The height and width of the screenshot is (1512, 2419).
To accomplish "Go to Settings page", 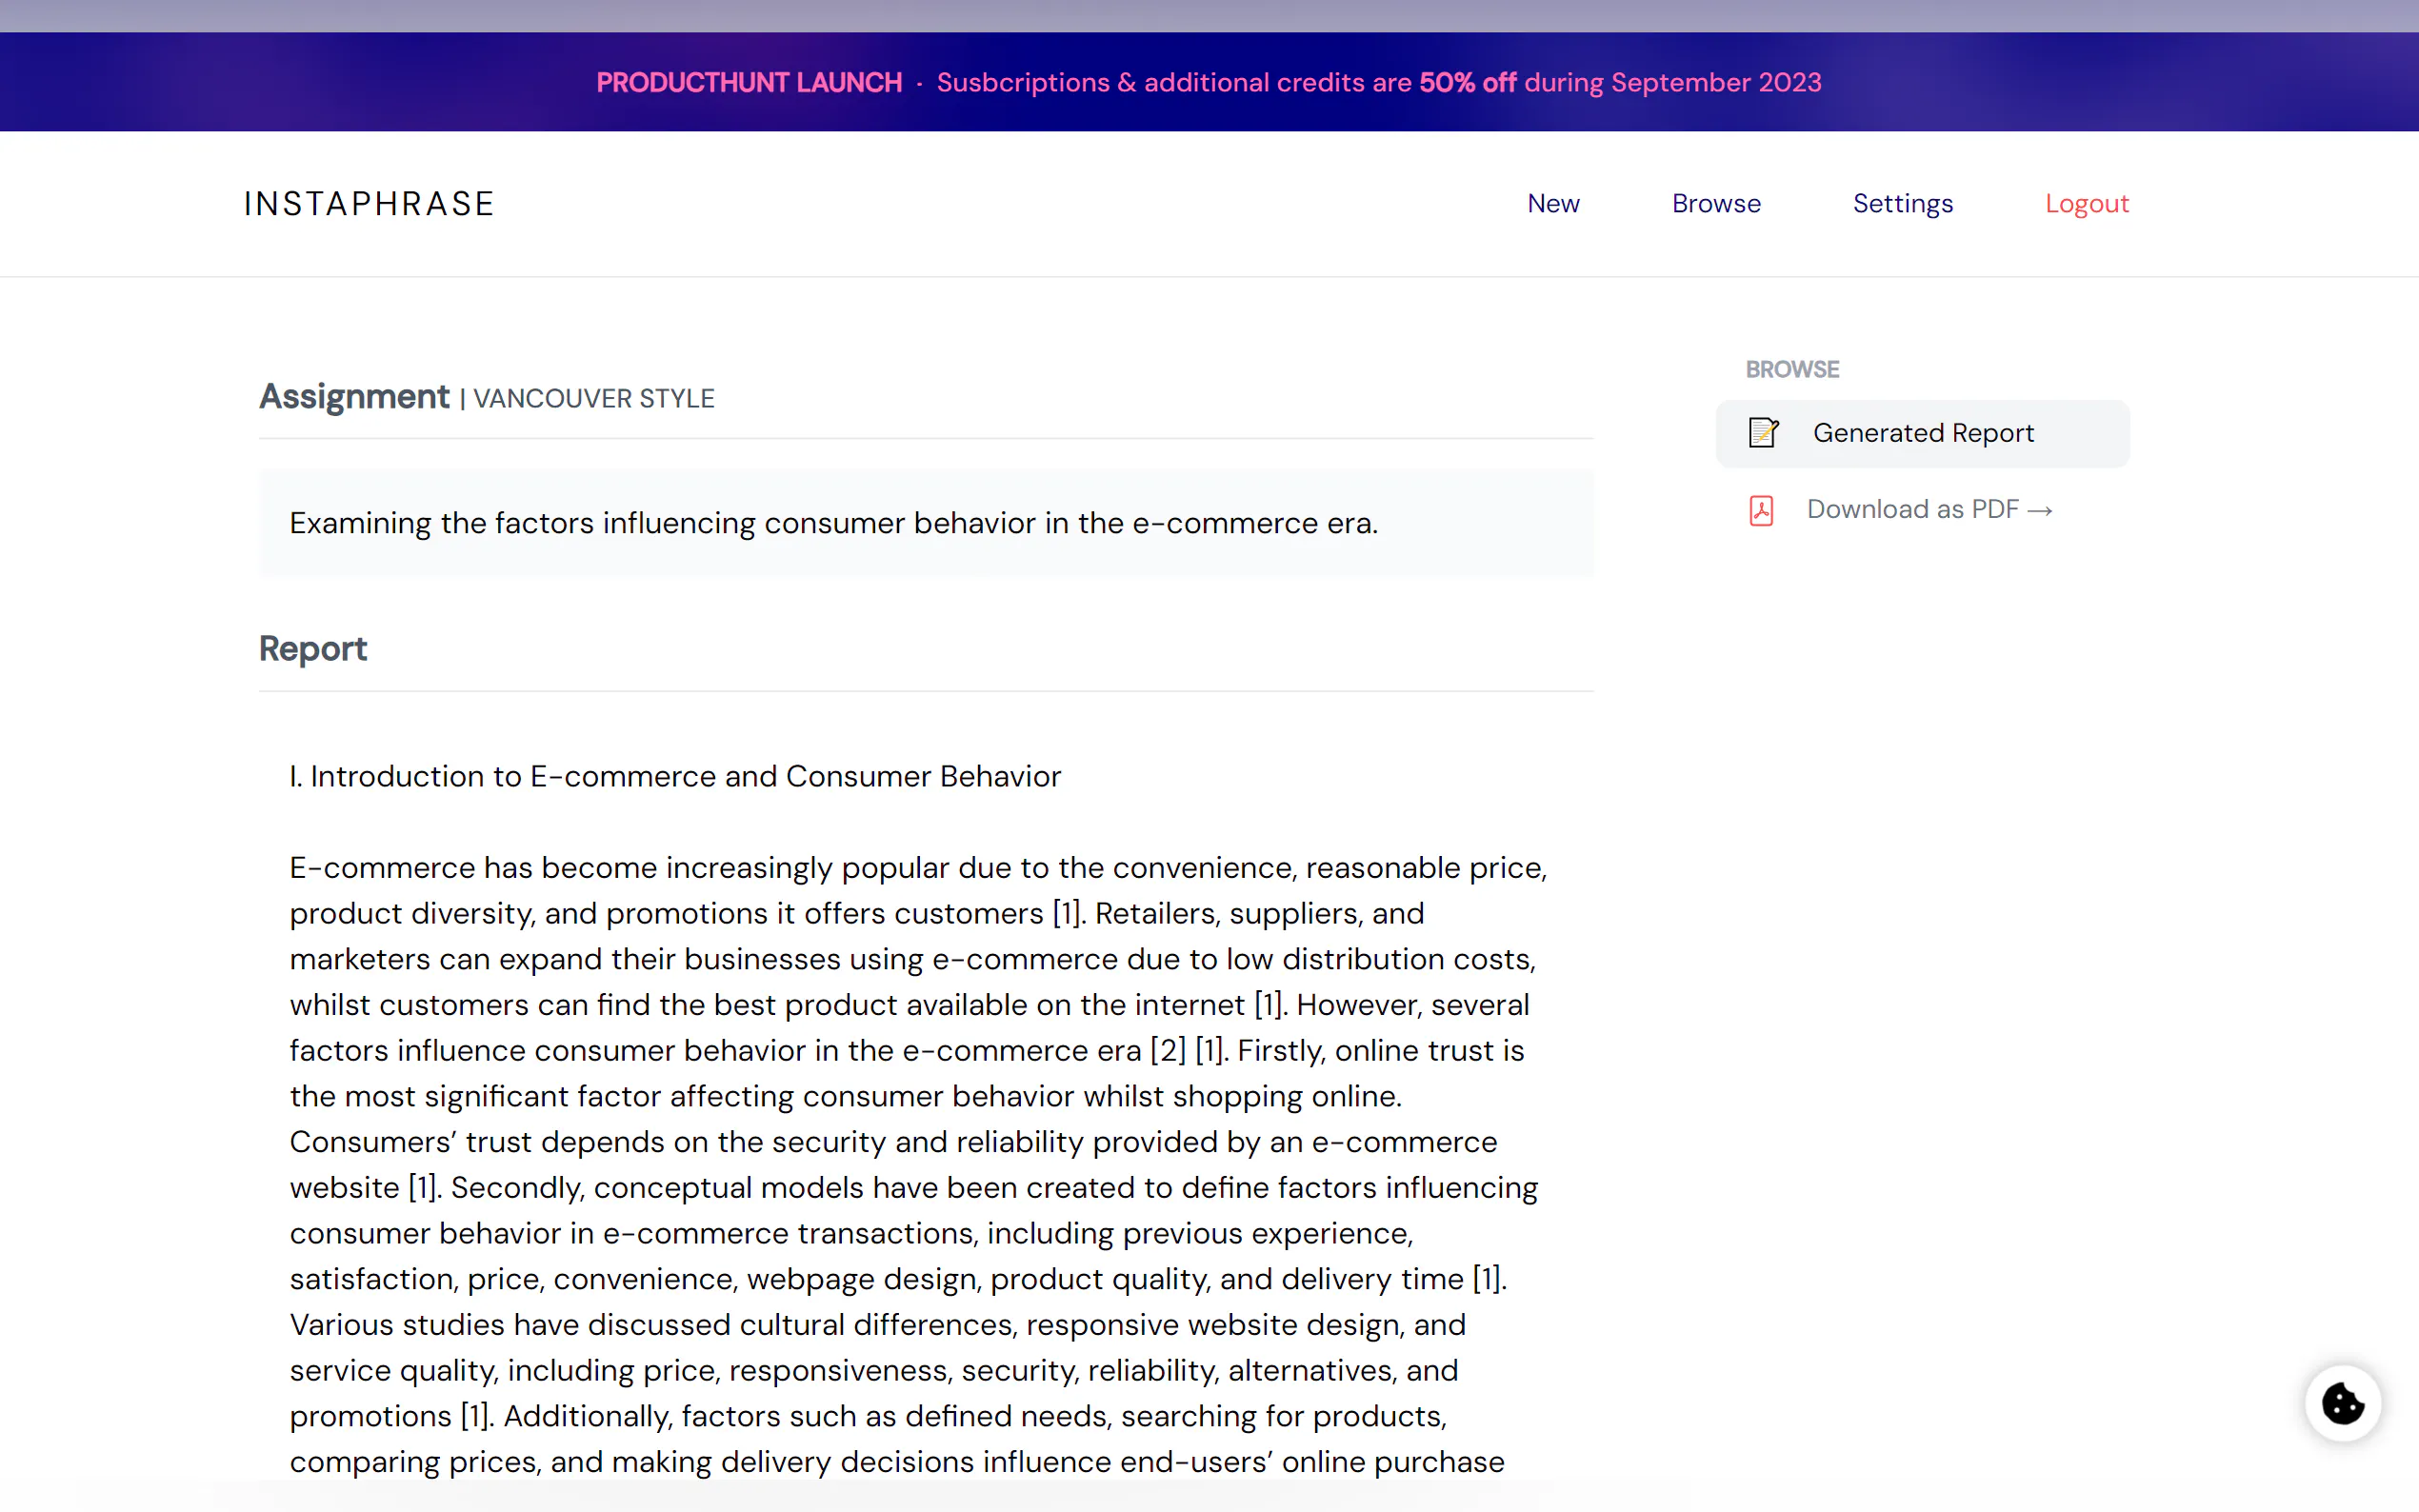I will 1902,203.
